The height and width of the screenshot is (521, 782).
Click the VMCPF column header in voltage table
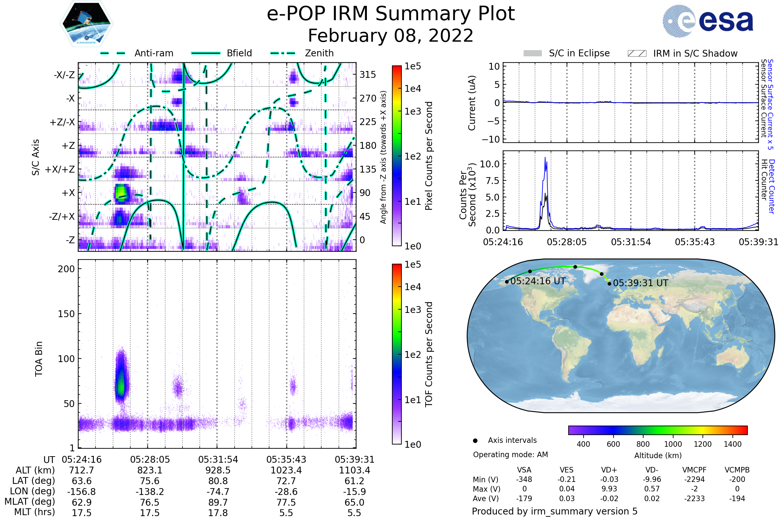pyautogui.click(x=694, y=470)
